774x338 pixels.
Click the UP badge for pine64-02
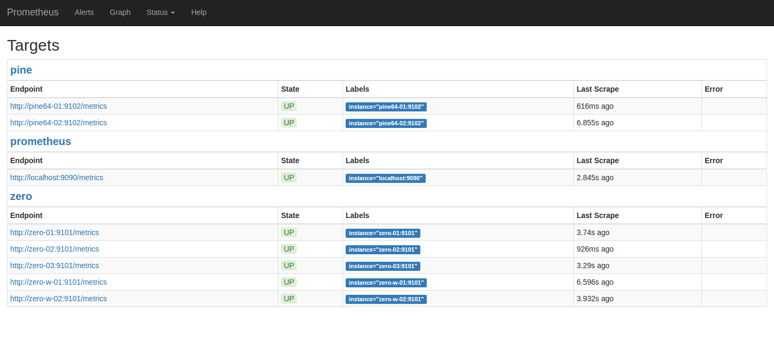click(289, 123)
